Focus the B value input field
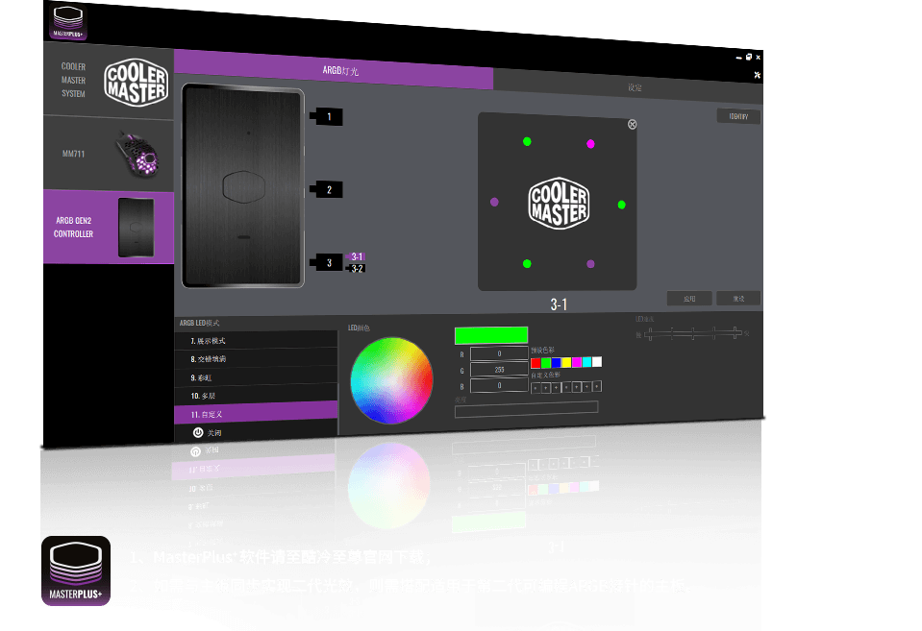The height and width of the screenshot is (631, 922). tap(499, 385)
